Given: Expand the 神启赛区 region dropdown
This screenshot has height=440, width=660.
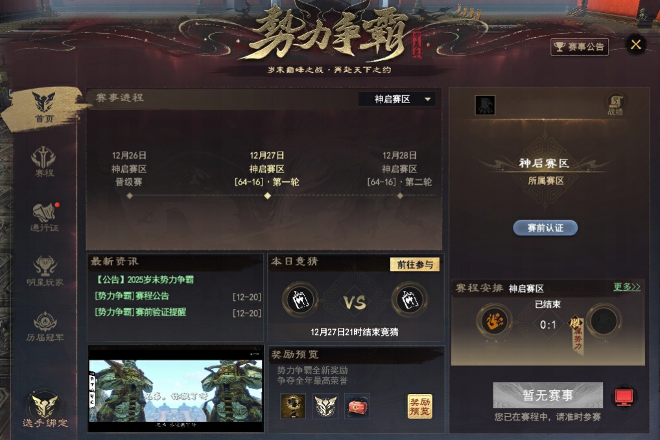Looking at the screenshot, I should [x=397, y=99].
